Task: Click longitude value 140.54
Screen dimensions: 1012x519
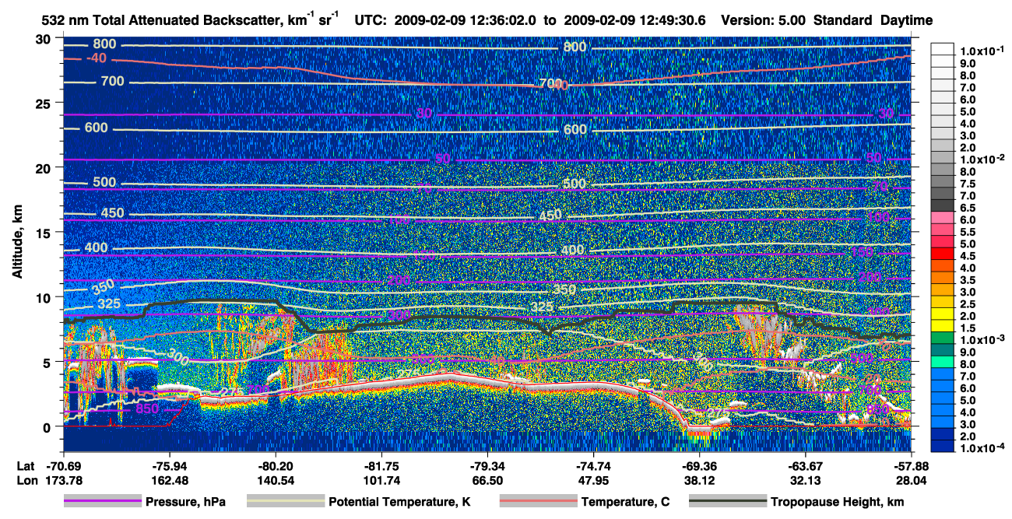Action: point(276,481)
